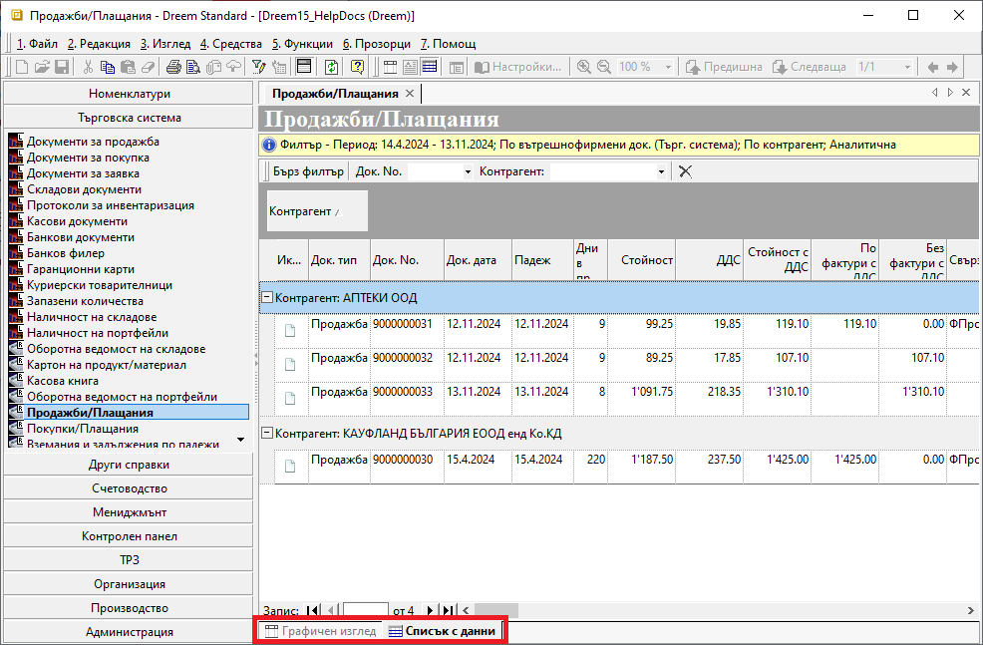The height and width of the screenshot is (645, 983).
Task: Collapse the АПТЕКИ ООД group
Action: coord(266,297)
